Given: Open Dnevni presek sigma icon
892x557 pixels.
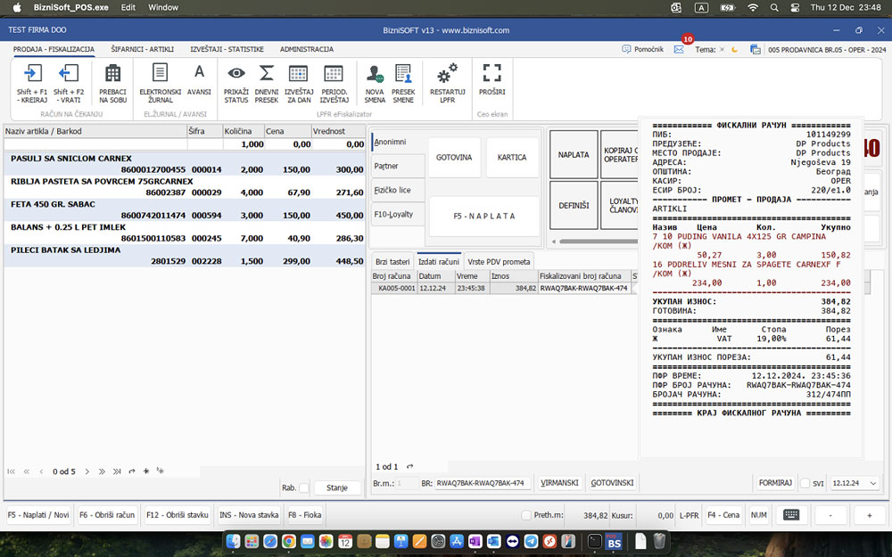Looking at the screenshot, I should pos(266,74).
